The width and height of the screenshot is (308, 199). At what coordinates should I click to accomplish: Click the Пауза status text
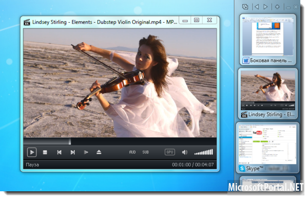click(32, 165)
